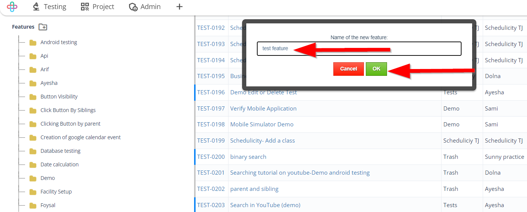
Task: Select the Button Visibility tree item
Action: pos(59,97)
